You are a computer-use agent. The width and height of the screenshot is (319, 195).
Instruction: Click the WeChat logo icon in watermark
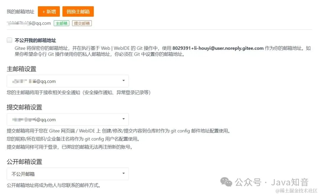(226, 182)
